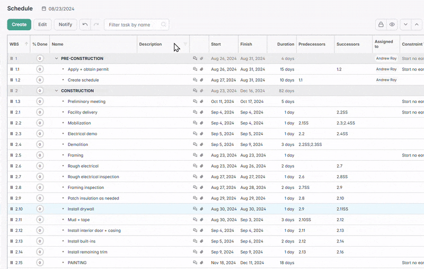424x269 pixels.
Task: Click the undo arrow icon
Action: pos(85,24)
